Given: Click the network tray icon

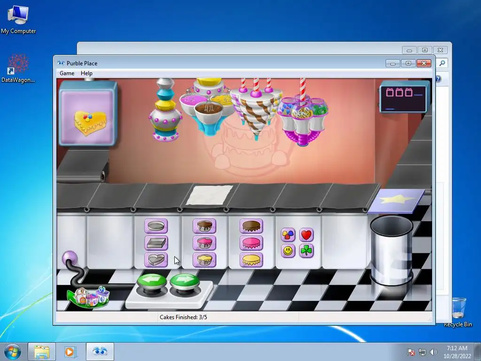Looking at the screenshot, I should [422, 352].
